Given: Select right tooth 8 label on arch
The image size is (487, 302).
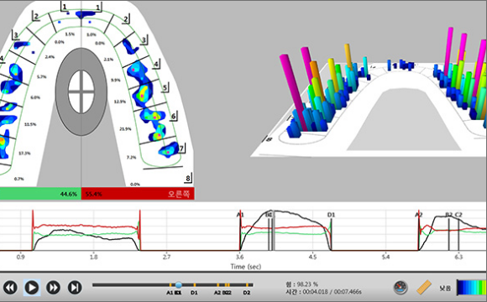Looking at the screenshot, I should click(188, 178).
